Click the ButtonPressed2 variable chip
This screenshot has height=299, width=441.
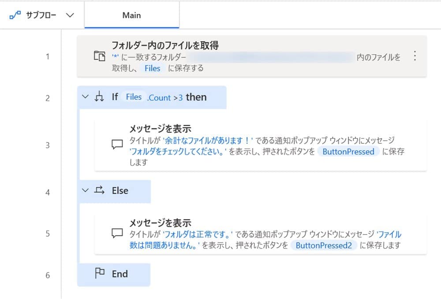pos(324,246)
